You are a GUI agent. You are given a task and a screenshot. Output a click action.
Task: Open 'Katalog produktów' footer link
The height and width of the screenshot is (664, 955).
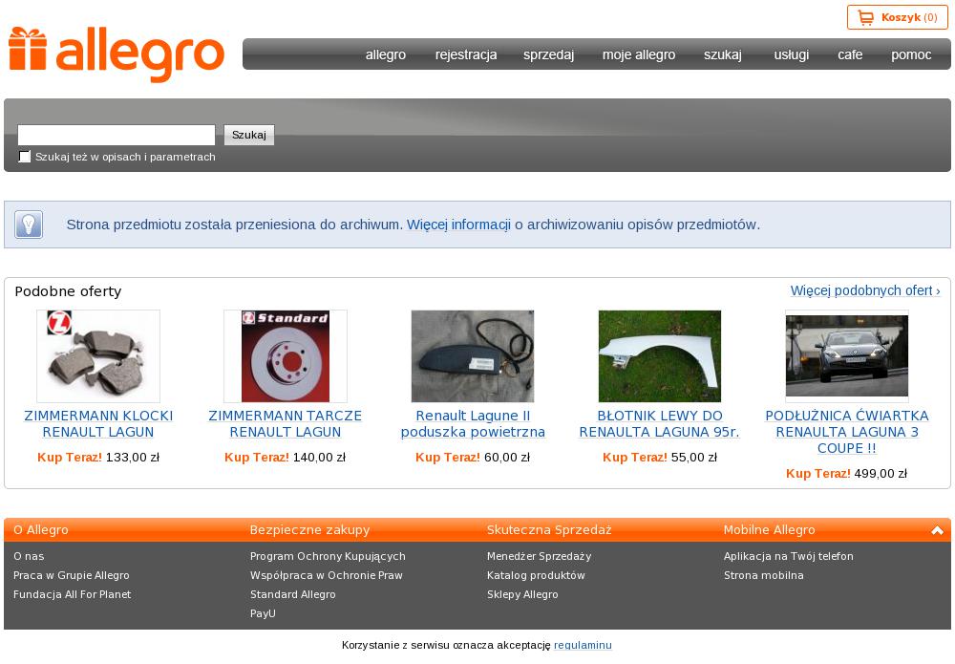pyautogui.click(x=536, y=576)
